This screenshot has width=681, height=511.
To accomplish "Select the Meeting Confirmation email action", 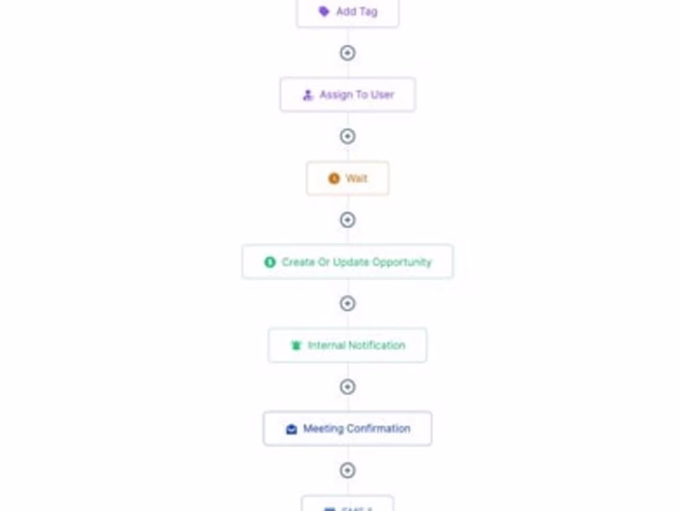I will coord(348,428).
